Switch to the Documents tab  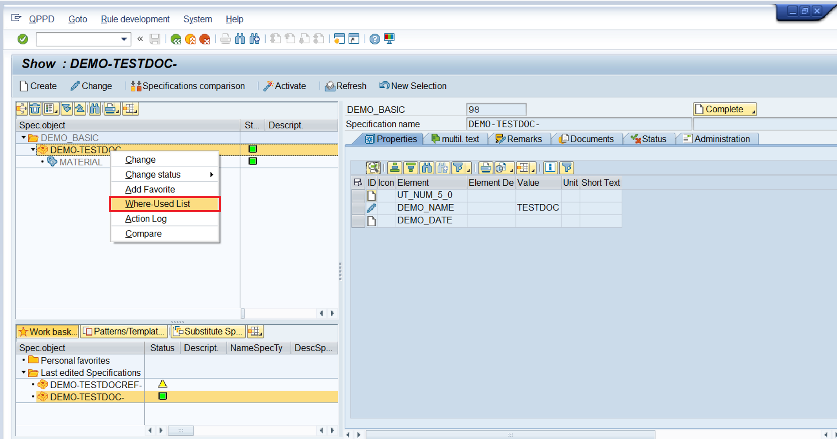587,139
